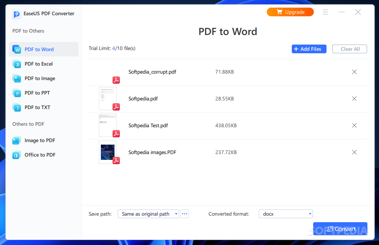Click the Upgrade button
Screen dimensions: 379x245
click(x=290, y=12)
